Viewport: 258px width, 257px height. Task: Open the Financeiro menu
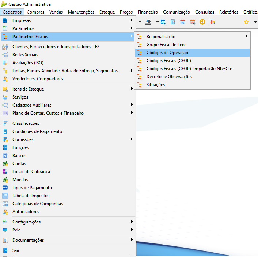pos(148,12)
